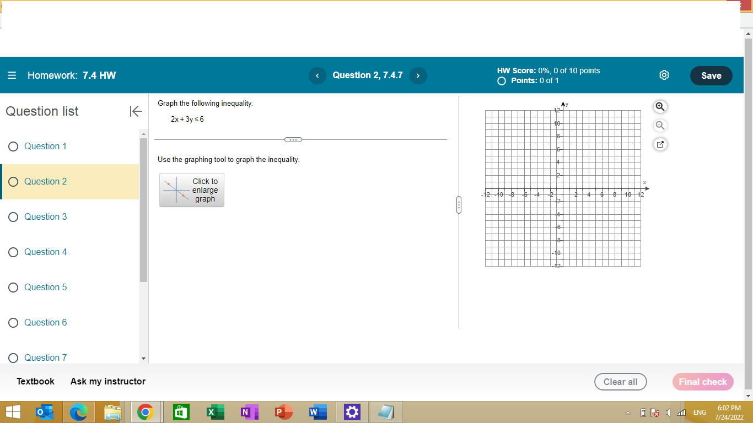Zoom out on the graphing grid
This screenshot has height=423, width=753.
pyautogui.click(x=660, y=125)
